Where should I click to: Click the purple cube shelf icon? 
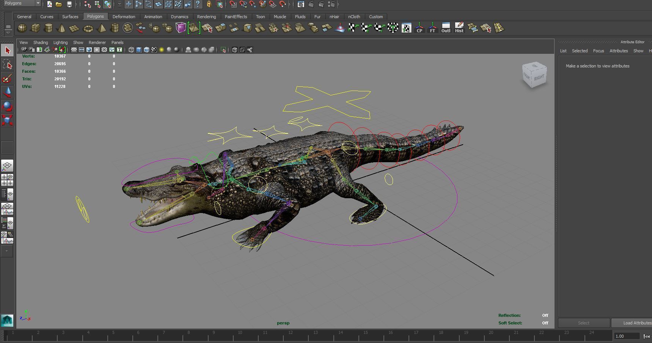coord(181,28)
